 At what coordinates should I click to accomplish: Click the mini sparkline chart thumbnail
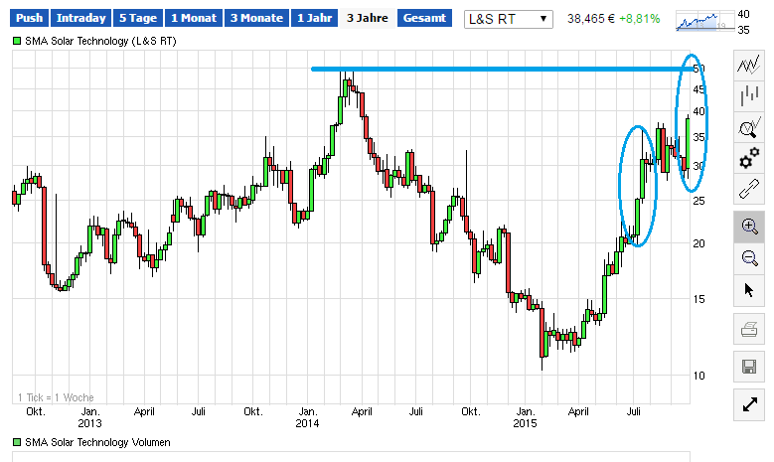pos(704,22)
